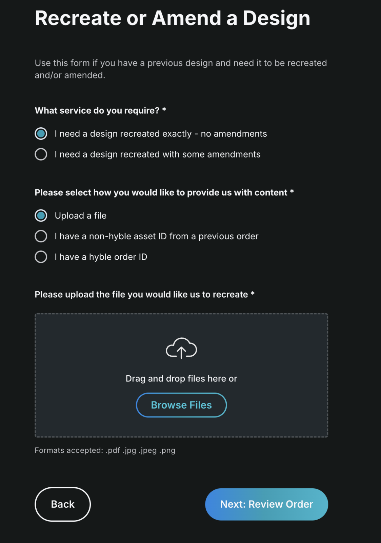Click the cloud upload icon
Screen dimensions: 381x543
pyautogui.click(x=181, y=348)
